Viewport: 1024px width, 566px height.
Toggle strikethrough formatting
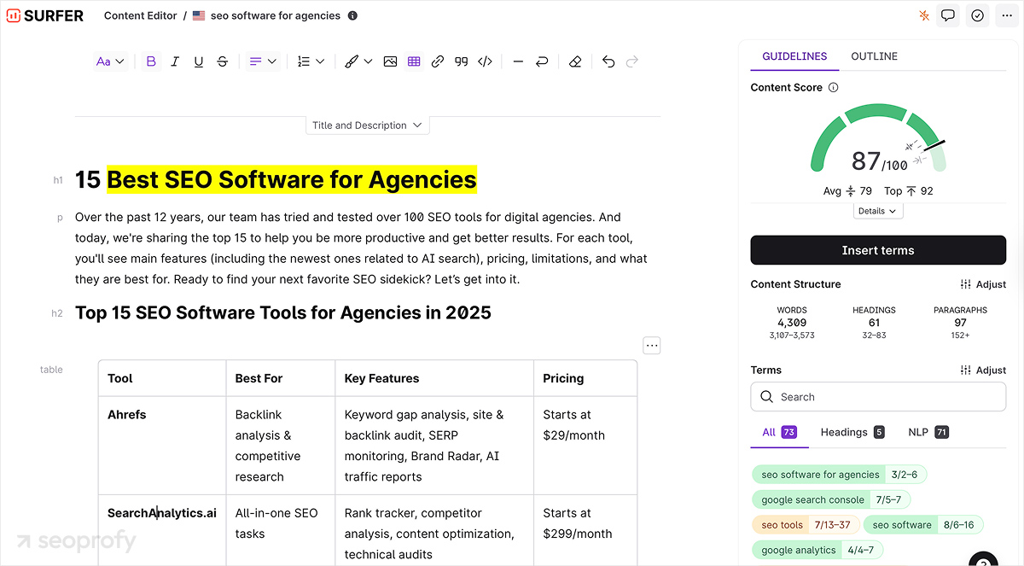coord(223,61)
